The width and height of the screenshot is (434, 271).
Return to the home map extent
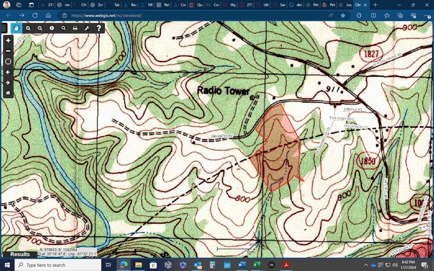tap(8, 93)
